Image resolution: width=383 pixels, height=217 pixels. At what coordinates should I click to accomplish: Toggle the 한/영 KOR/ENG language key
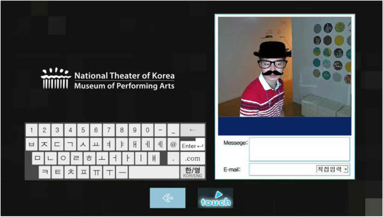(x=192, y=172)
